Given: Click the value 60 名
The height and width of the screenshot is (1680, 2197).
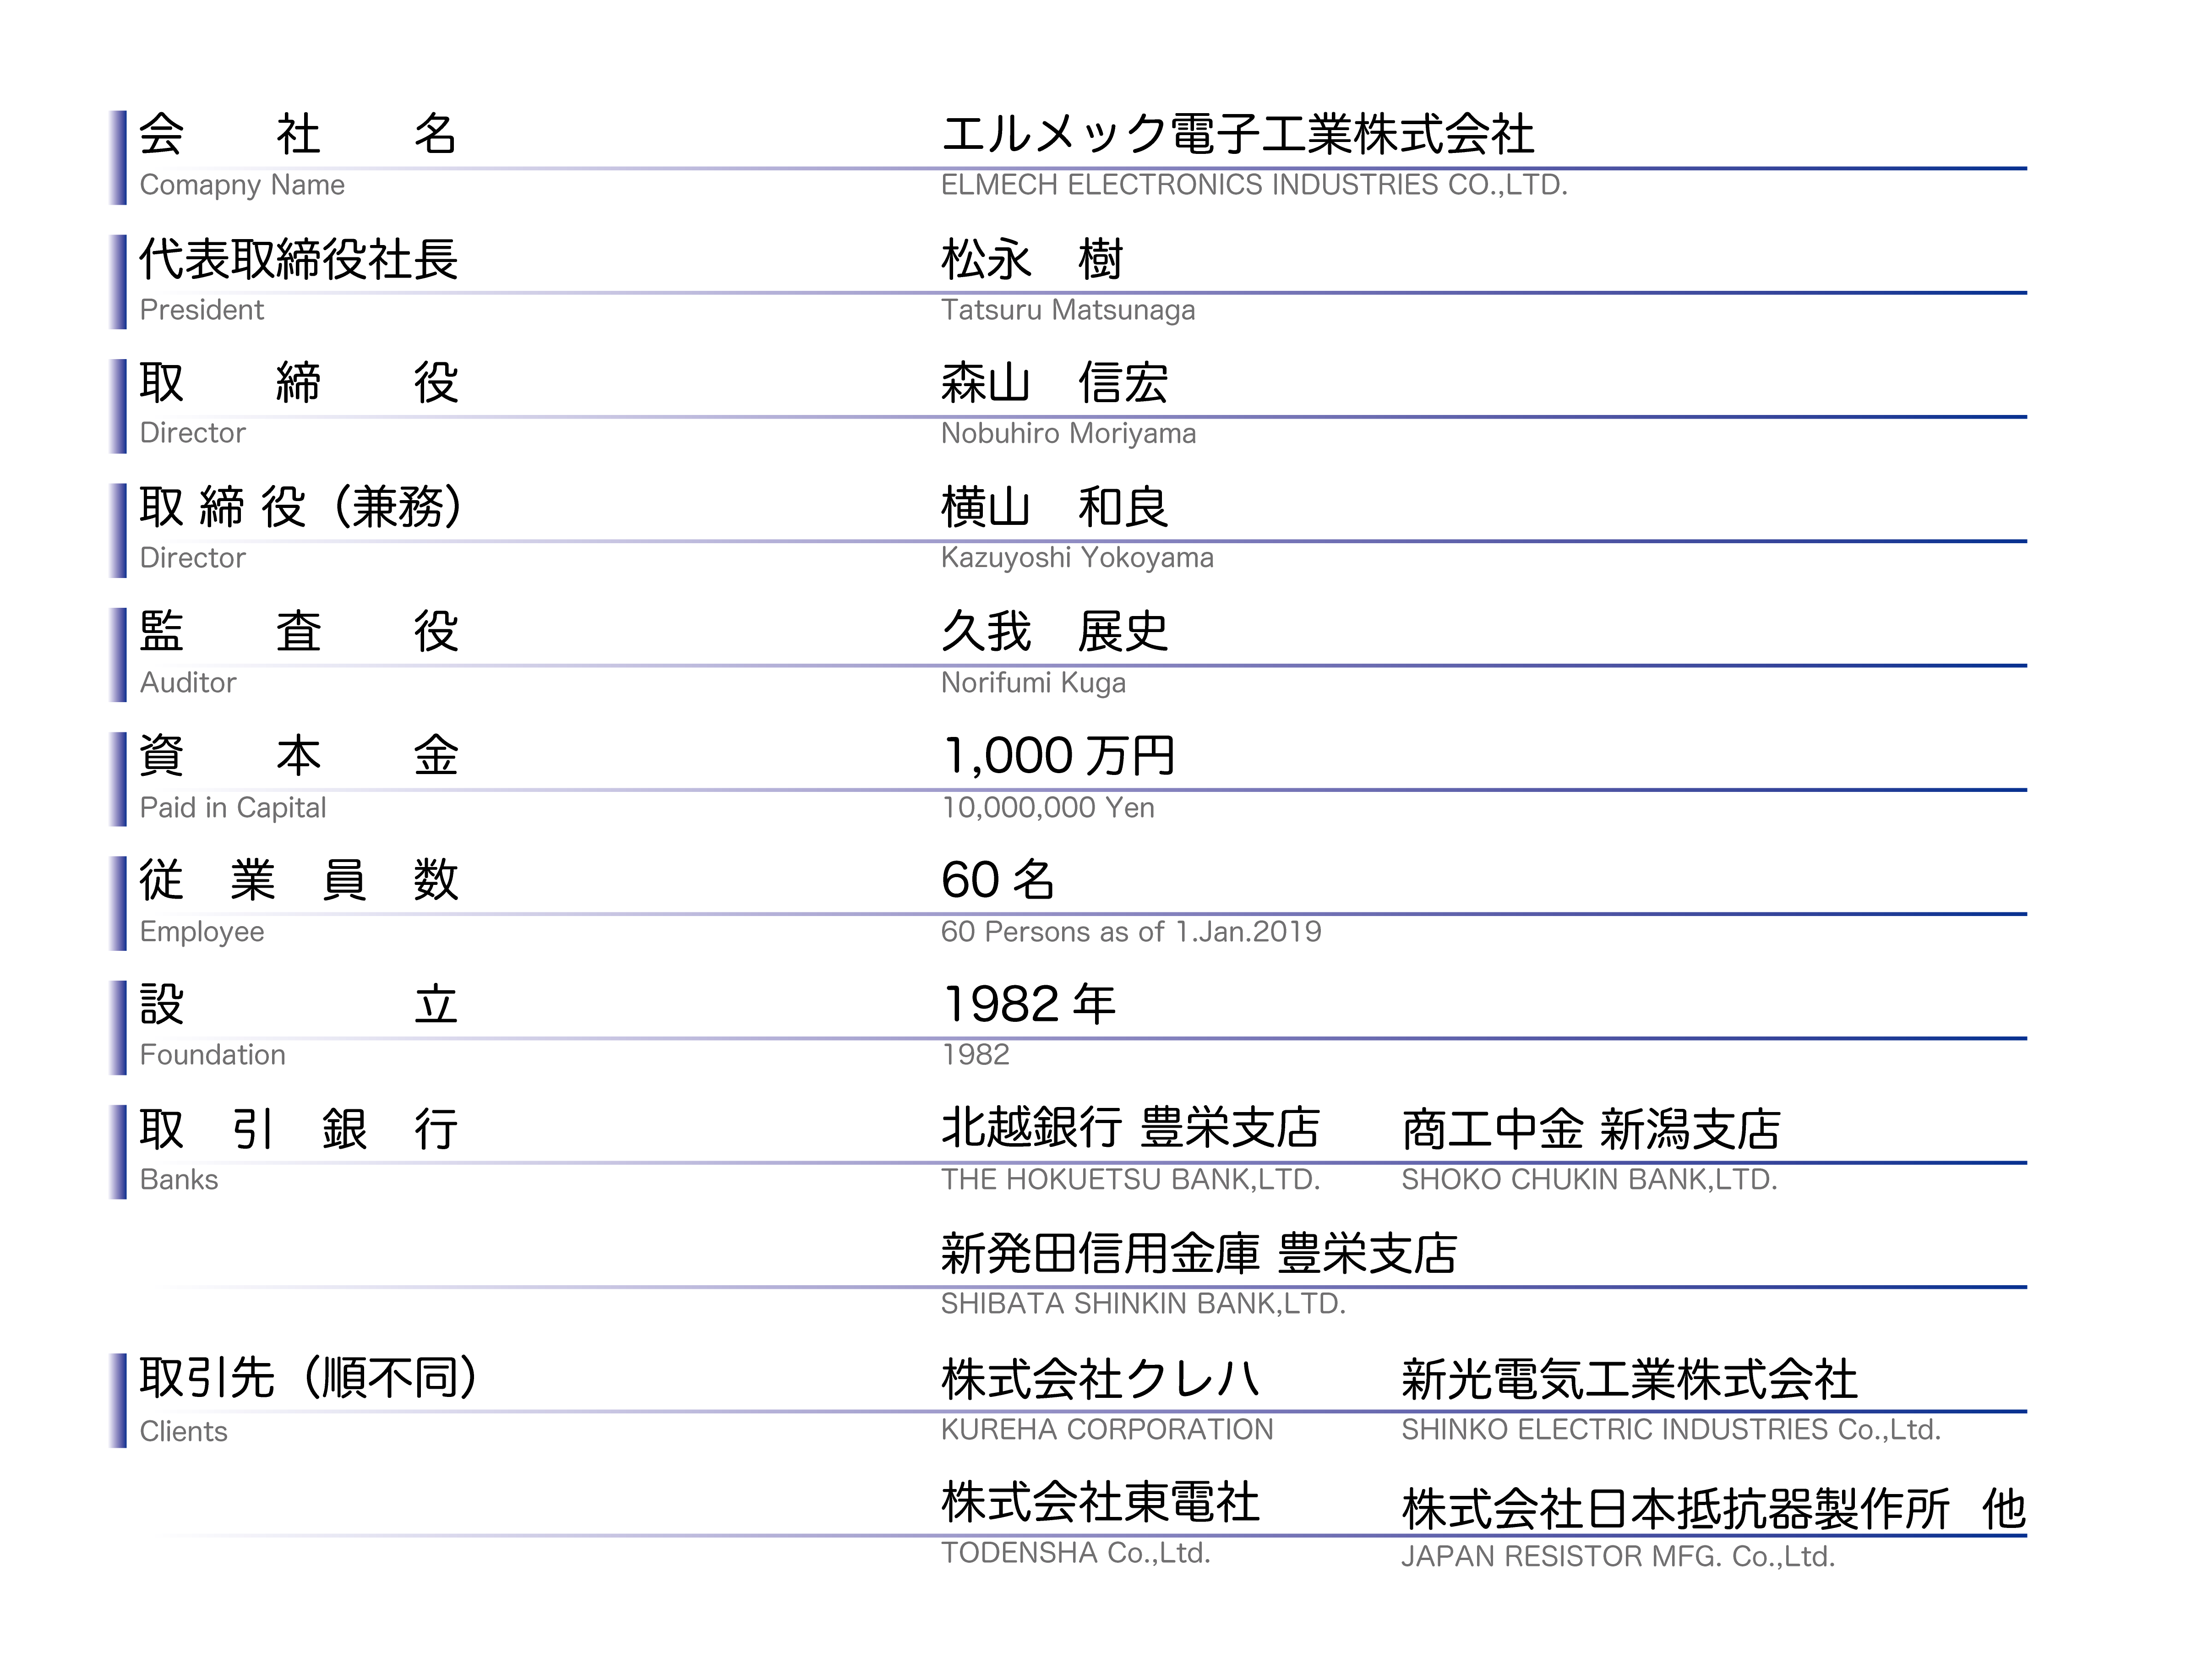Looking at the screenshot, I should pyautogui.click(x=998, y=880).
